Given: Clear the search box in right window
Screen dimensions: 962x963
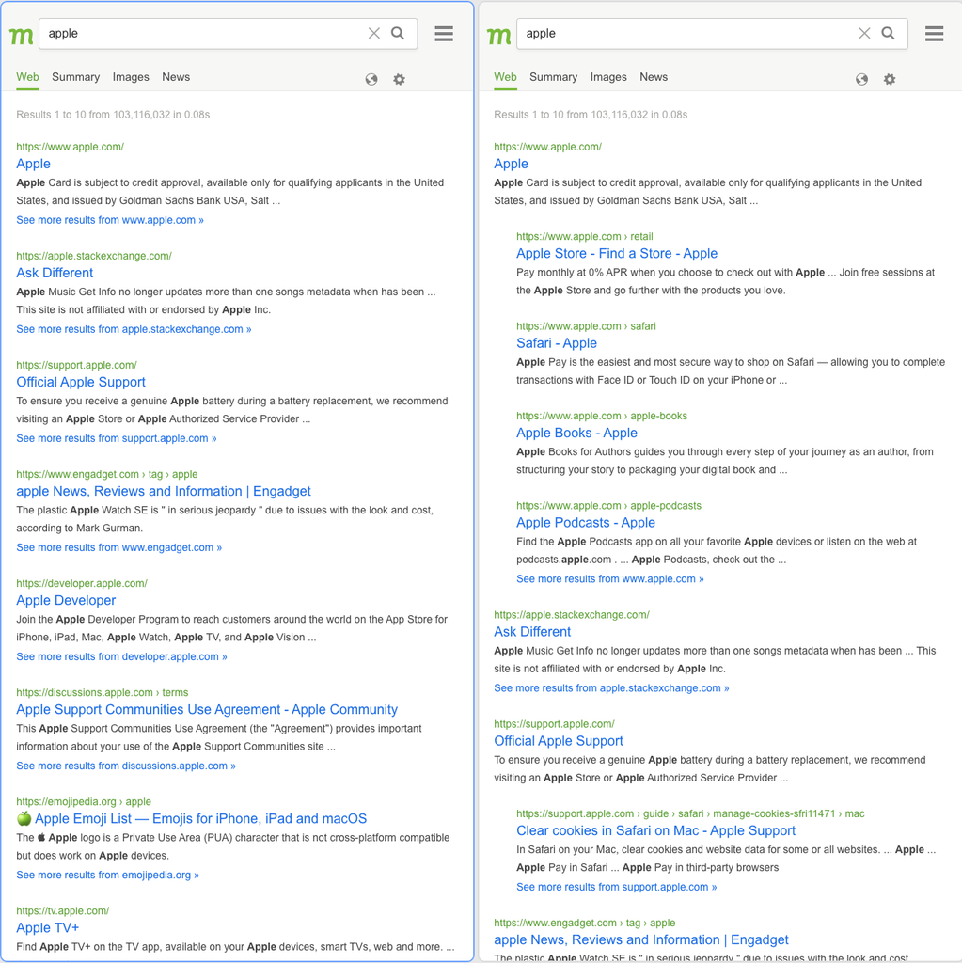Looking at the screenshot, I should pos(863,33).
